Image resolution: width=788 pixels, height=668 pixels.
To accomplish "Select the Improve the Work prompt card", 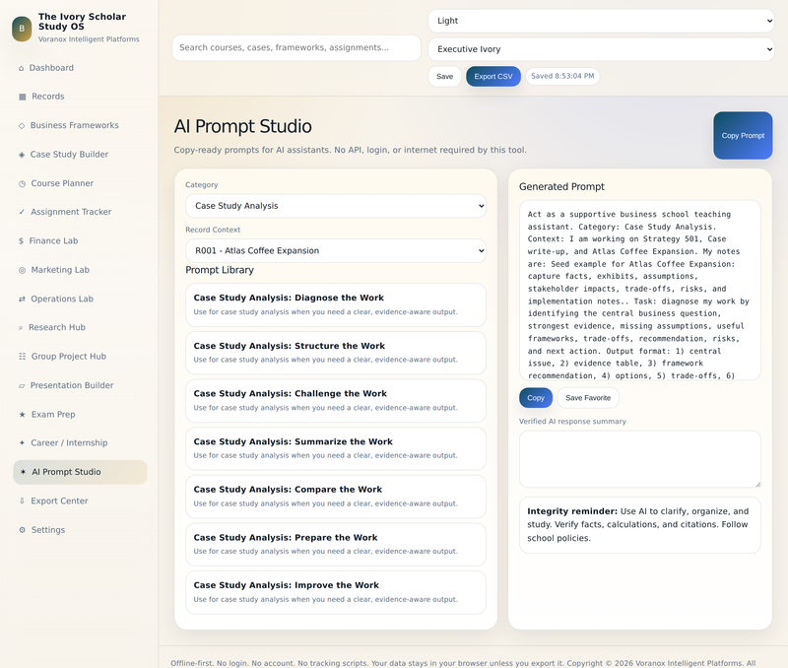I will [x=336, y=592].
